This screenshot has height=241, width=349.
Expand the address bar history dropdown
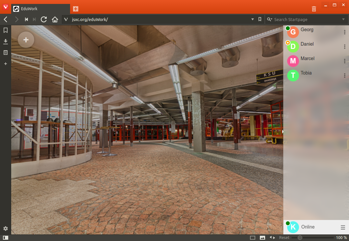coord(253,19)
